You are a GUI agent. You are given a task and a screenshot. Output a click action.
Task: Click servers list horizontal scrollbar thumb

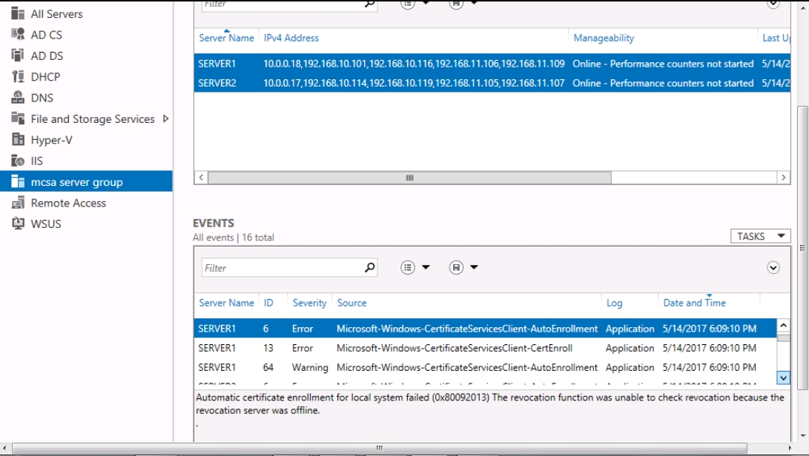pos(409,177)
